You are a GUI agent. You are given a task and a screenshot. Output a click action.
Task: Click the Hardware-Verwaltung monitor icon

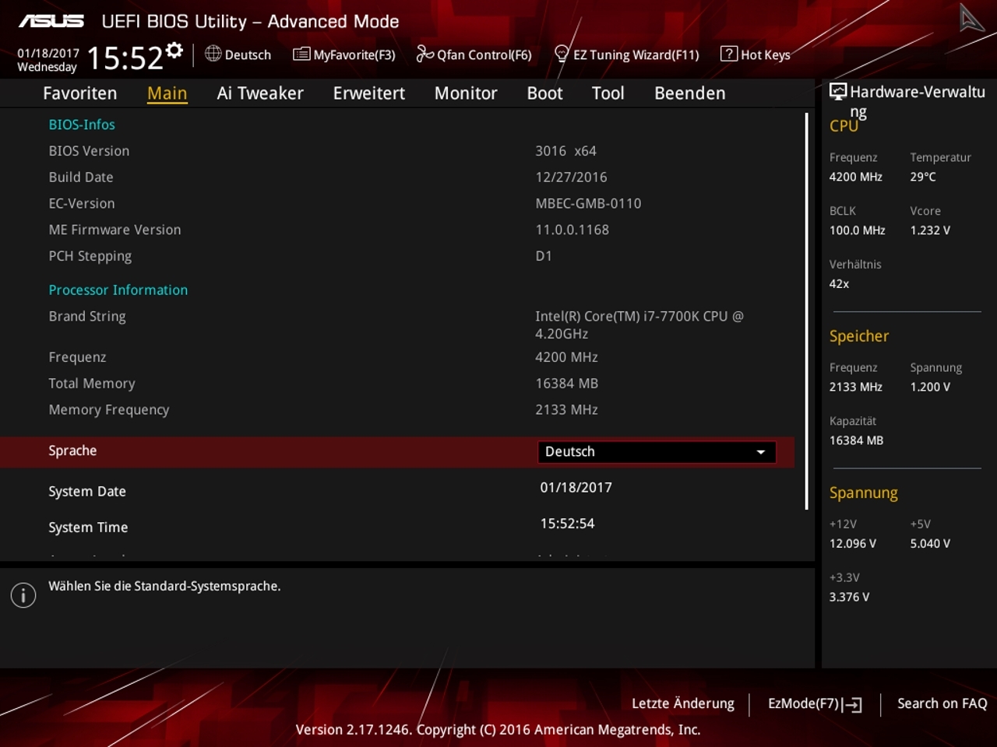coord(838,91)
